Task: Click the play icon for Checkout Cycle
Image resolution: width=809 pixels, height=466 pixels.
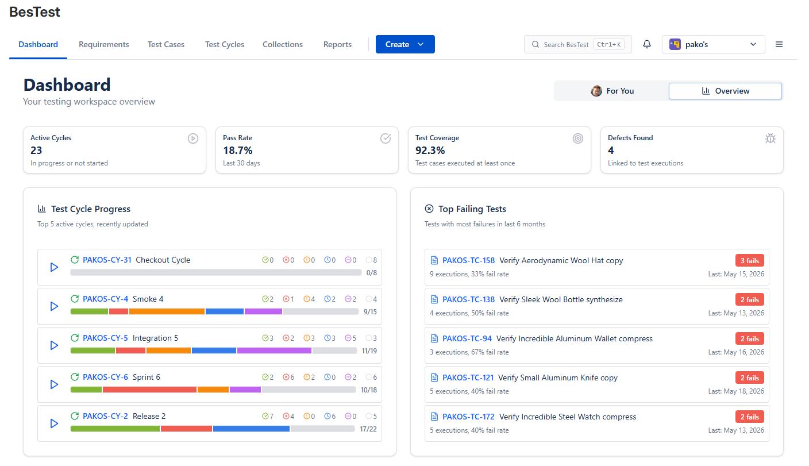Action: (54, 267)
